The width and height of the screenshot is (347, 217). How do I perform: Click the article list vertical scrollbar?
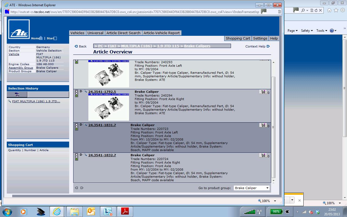[274, 127]
